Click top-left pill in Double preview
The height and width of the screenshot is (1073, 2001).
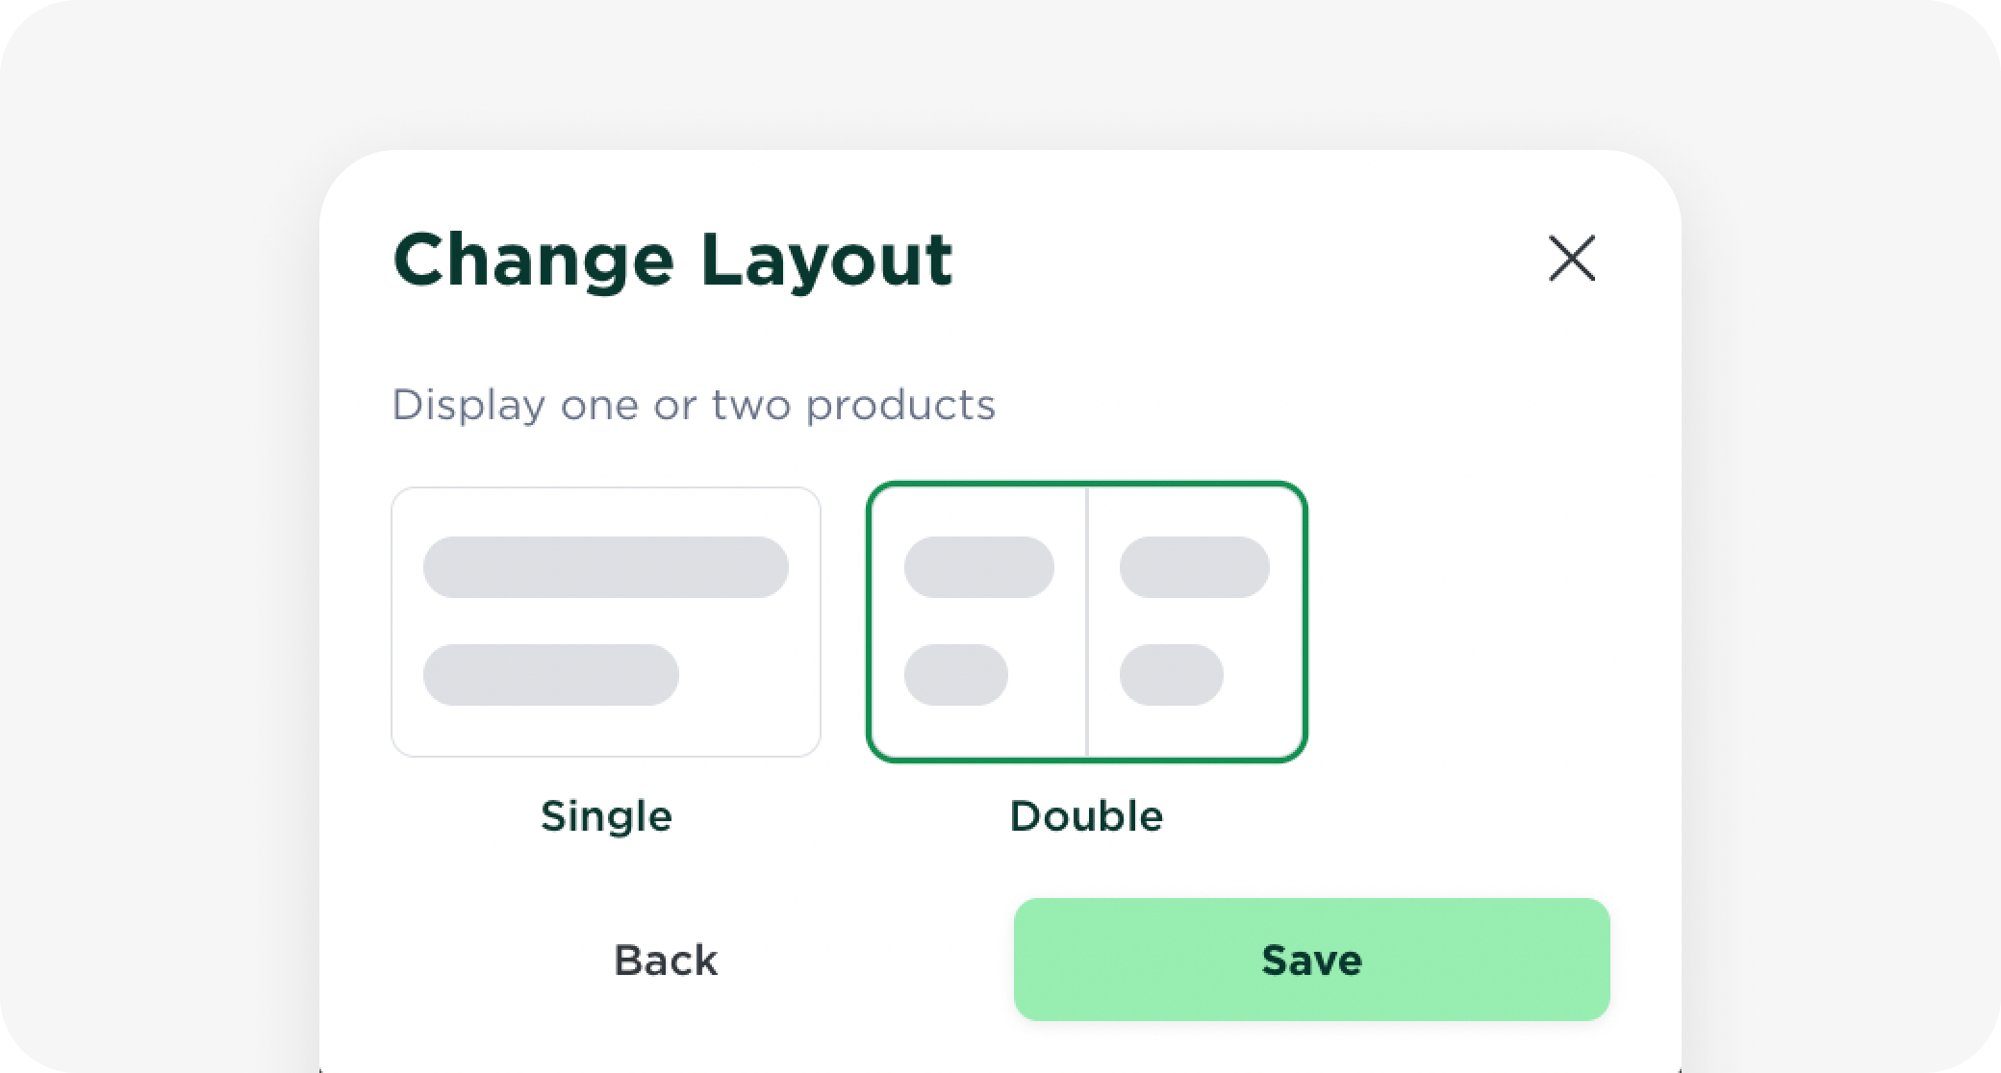(x=978, y=567)
